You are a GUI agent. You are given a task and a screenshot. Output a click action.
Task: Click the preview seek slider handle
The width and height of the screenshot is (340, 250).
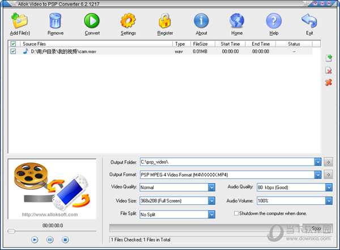click(11, 231)
